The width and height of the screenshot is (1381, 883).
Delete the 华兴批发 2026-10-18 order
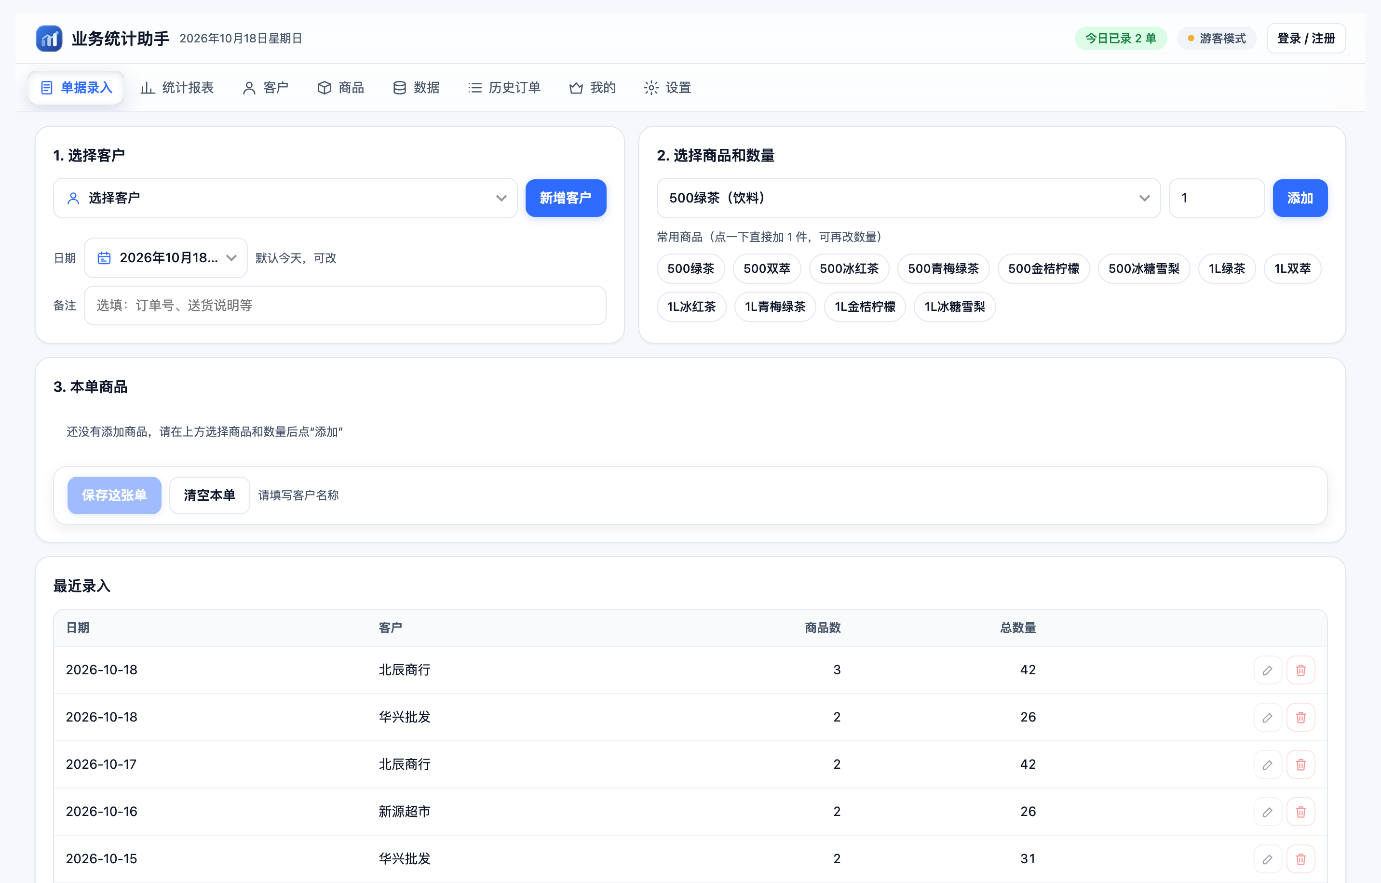click(x=1300, y=717)
